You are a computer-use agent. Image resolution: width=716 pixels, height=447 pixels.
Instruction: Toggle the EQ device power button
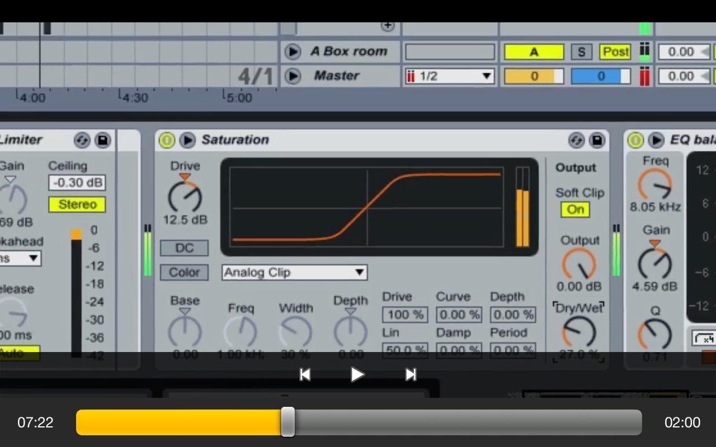coord(635,140)
